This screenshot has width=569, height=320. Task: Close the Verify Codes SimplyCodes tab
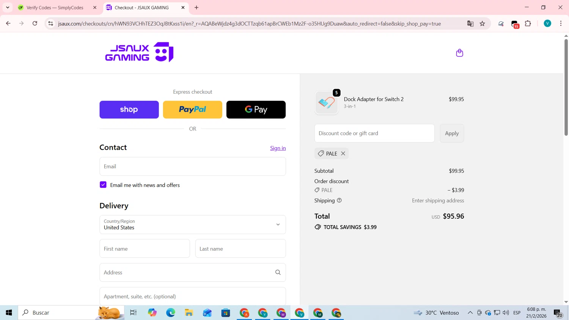coord(95,8)
